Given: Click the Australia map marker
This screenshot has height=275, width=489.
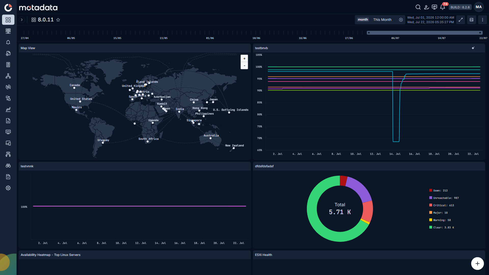Looking at the screenshot, I should point(211,138).
